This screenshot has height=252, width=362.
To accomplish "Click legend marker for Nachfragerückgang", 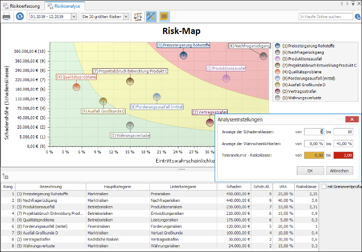I will coord(278,52).
